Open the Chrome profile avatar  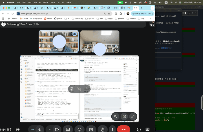128,14
